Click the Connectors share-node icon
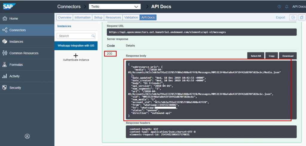306x146 pixels. pos(5,30)
